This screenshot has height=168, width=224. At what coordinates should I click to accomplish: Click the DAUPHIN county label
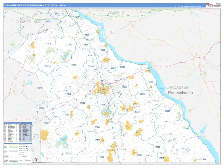coord(116,13)
